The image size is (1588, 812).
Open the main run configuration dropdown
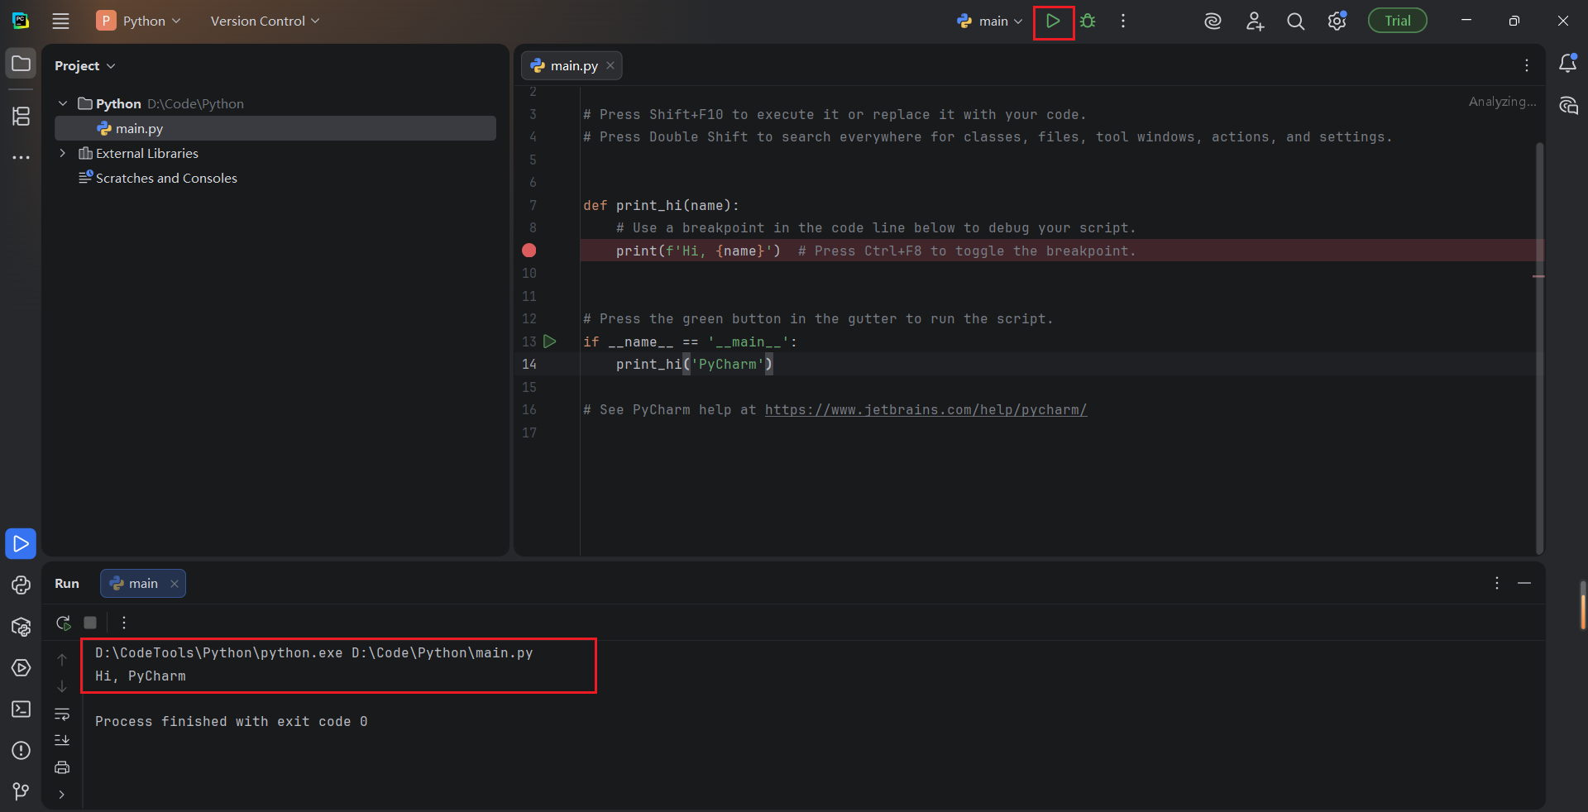(x=990, y=21)
